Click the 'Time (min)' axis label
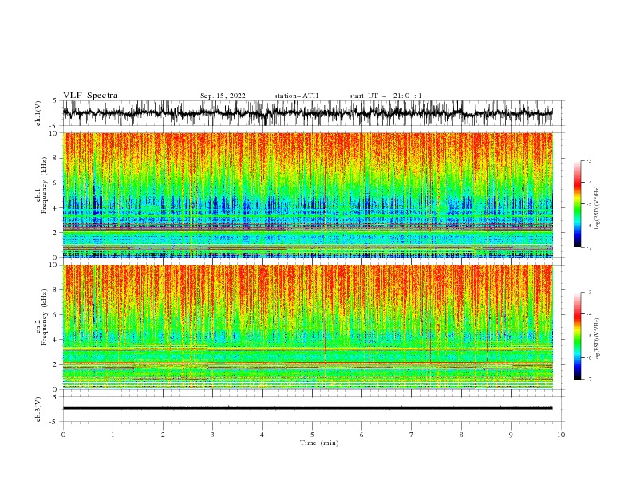 (x=319, y=443)
